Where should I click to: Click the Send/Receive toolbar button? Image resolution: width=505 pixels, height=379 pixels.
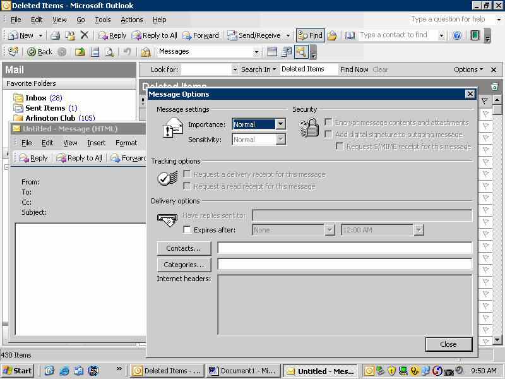[254, 35]
